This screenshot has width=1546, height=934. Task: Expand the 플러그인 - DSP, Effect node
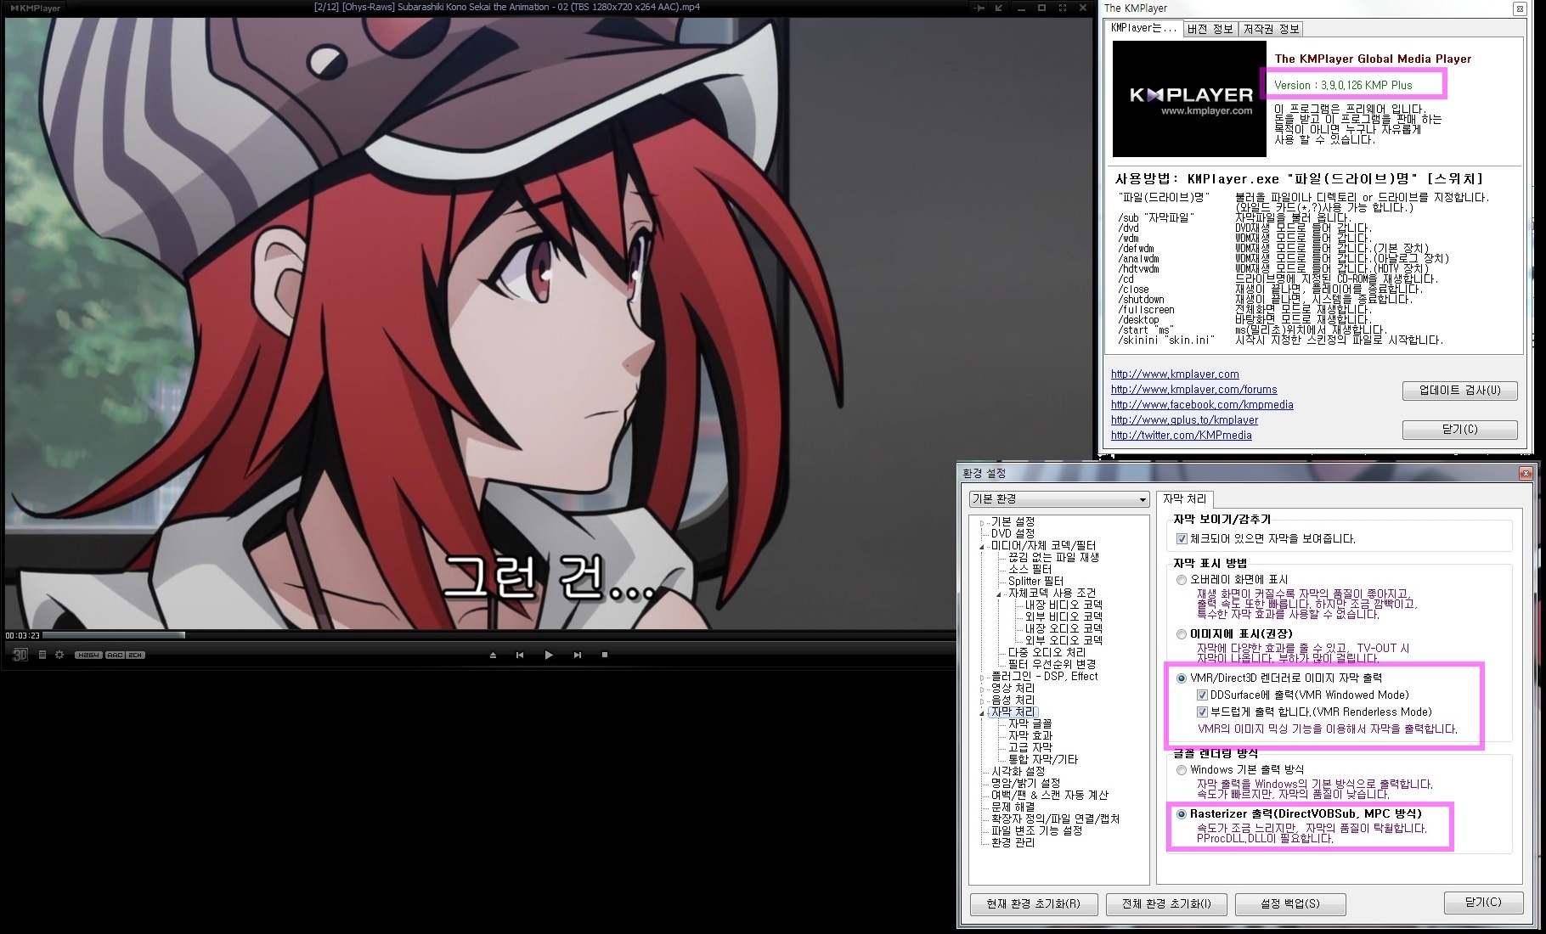983,677
